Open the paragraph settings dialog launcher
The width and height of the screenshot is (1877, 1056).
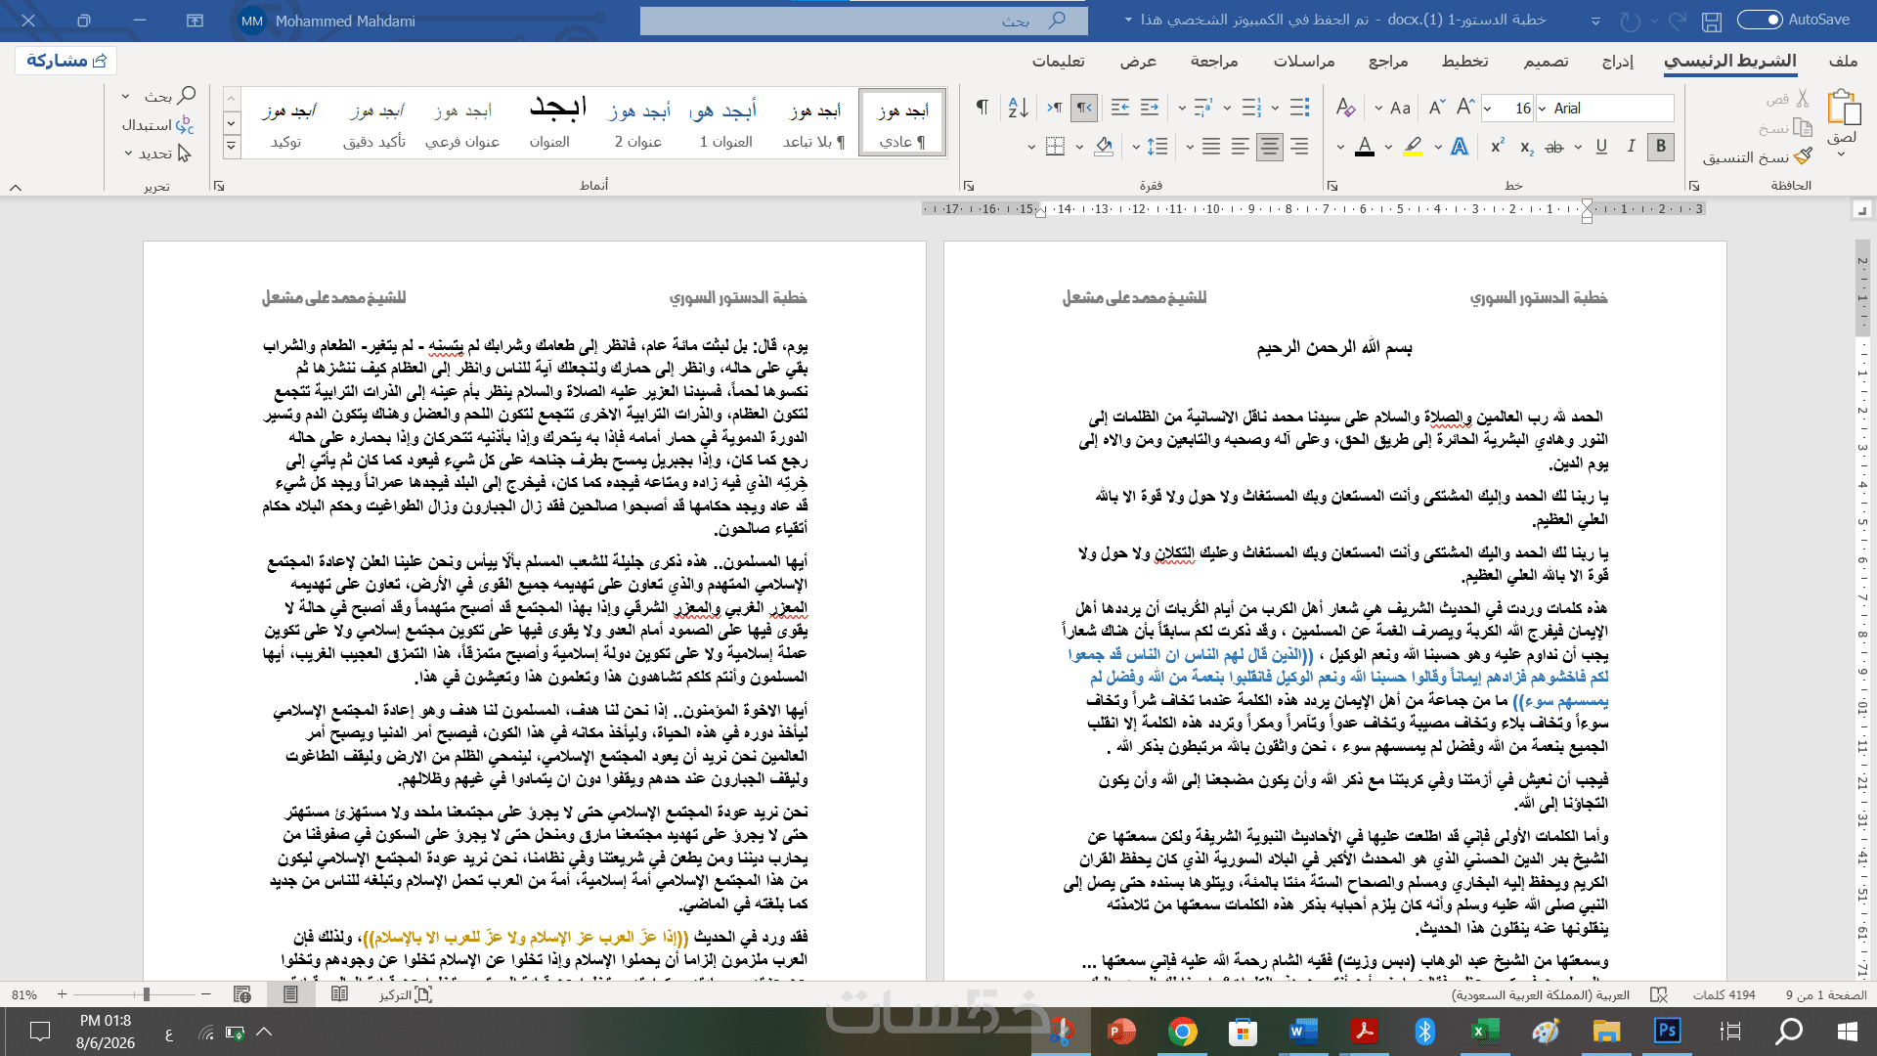point(969,185)
